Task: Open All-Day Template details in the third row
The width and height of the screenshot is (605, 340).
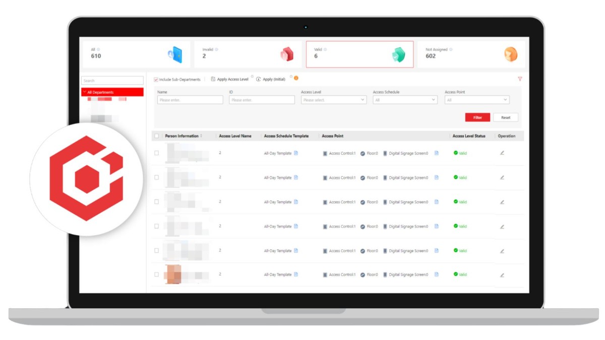Action: click(x=296, y=202)
